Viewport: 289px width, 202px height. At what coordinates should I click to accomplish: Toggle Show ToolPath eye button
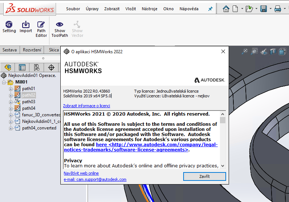click(x=60, y=29)
